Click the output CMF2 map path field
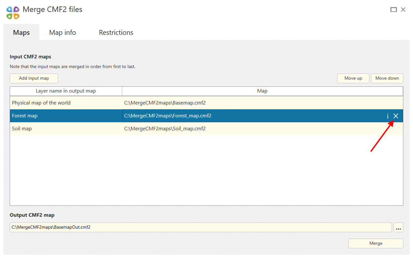Image resolution: width=413 pixels, height=258 pixels. tap(201, 227)
